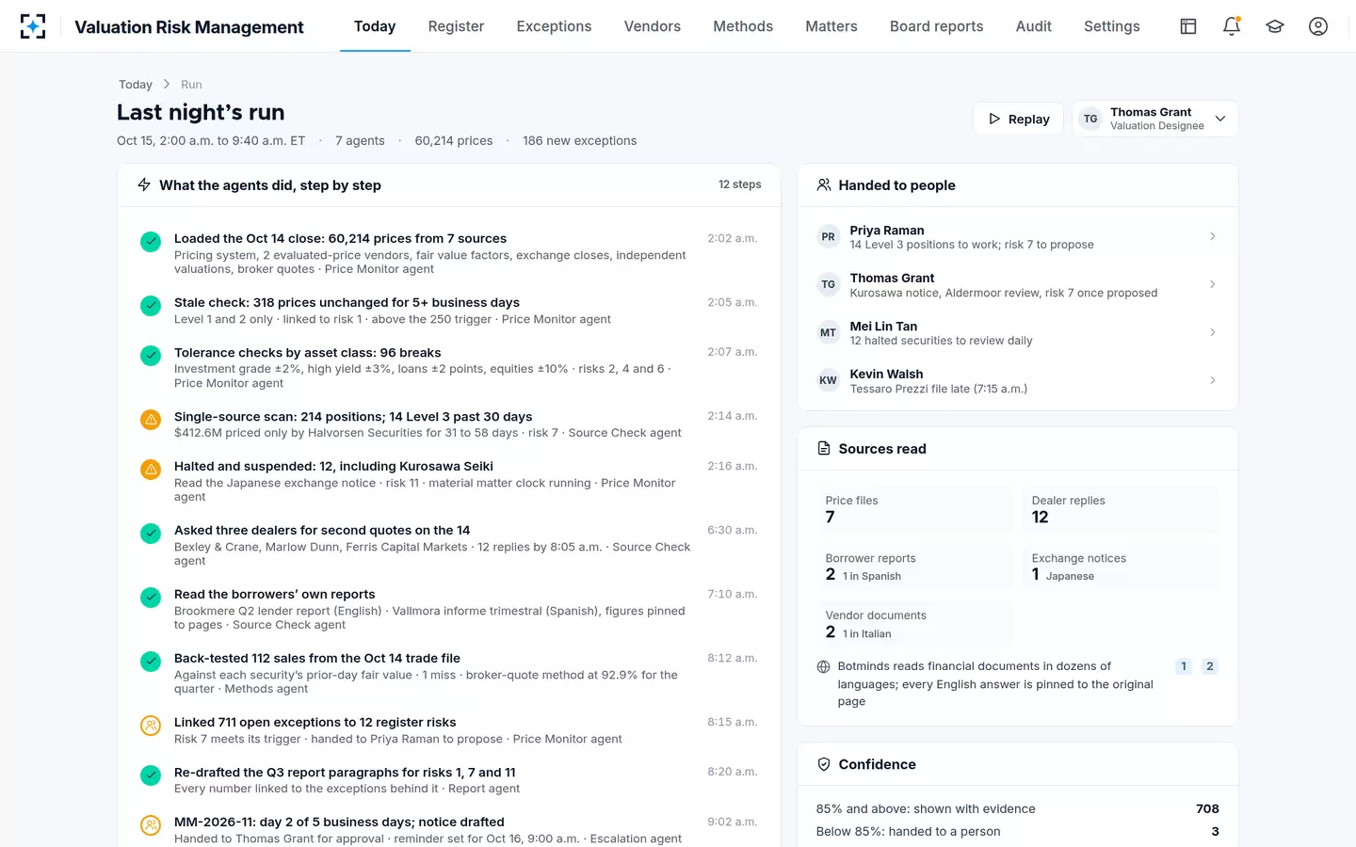
Task: Expand the Kurosawa notice handoff row chevron
Action: (x=1212, y=284)
